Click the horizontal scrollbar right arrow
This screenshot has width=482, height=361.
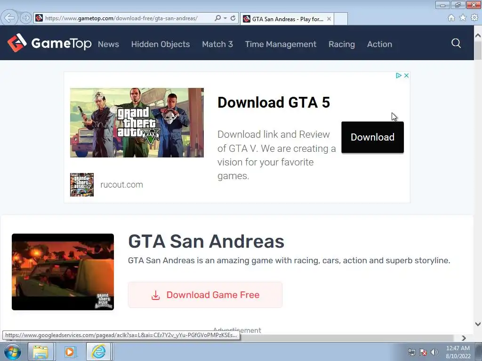click(x=464, y=338)
